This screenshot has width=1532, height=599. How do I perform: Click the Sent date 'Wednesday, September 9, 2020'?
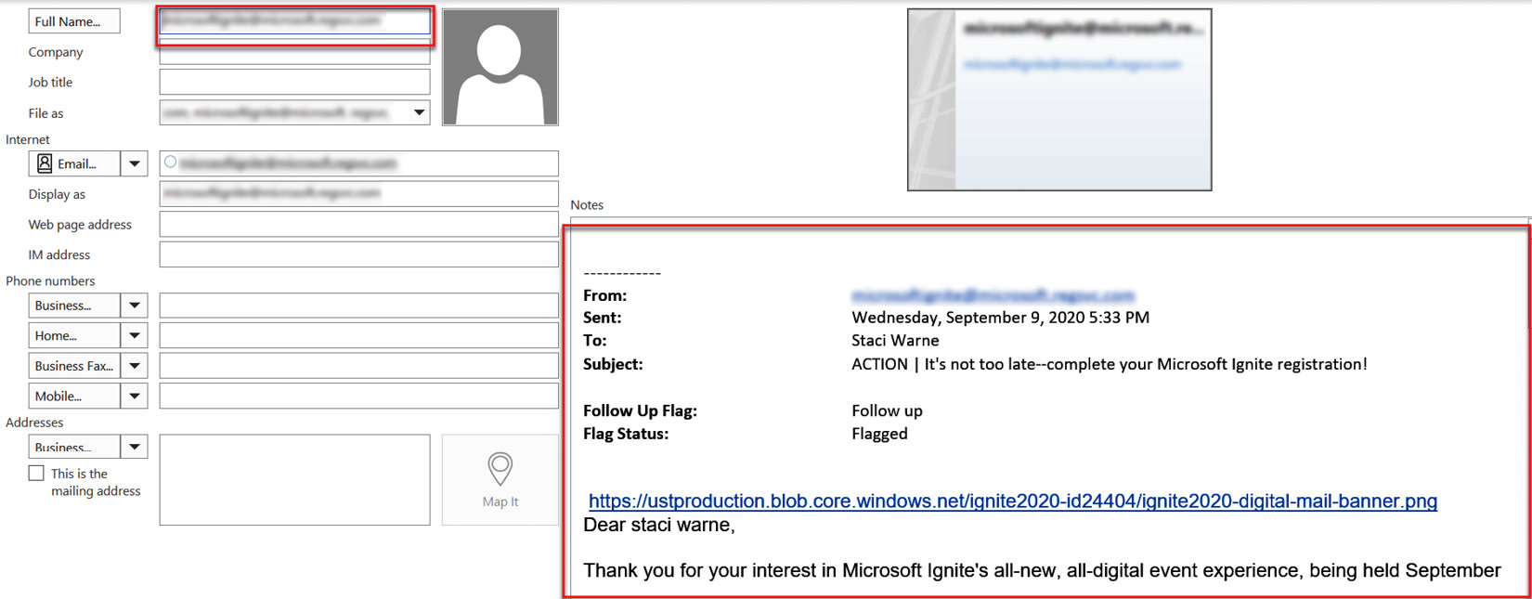[1000, 318]
